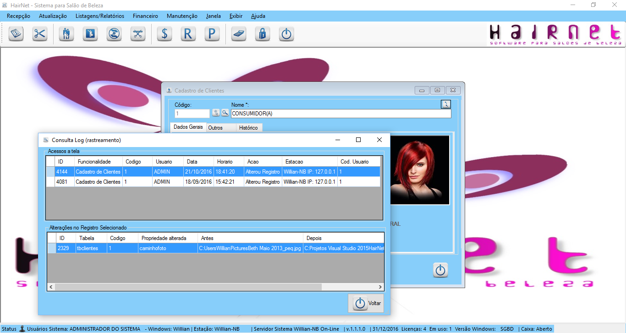Screen dimensions: 626x333
Task: Switch to the Dados Gerais tab
Action: (x=188, y=127)
